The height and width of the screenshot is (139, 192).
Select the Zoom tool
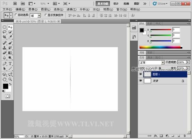(10, 79)
